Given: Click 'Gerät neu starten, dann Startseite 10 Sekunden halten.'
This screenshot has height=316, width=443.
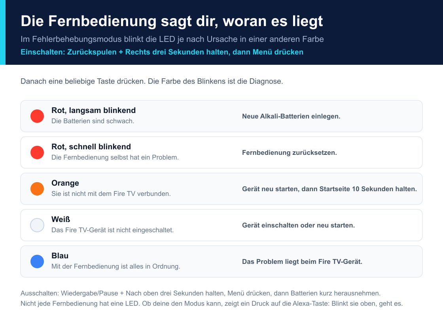Looking at the screenshot, I should [329, 189].
